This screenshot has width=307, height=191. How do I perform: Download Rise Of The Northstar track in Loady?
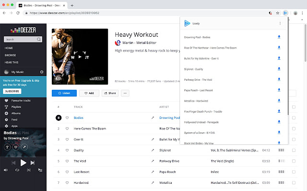tap(279, 48)
